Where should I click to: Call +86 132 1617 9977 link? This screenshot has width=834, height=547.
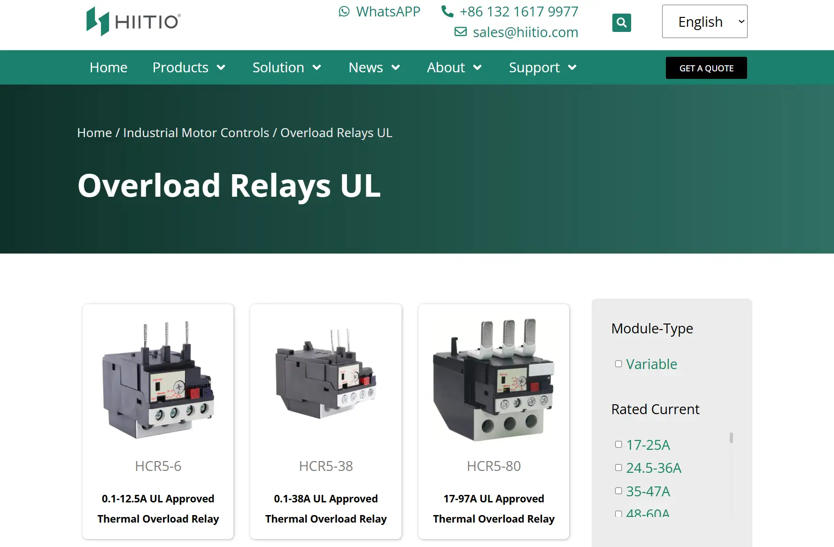point(519,11)
